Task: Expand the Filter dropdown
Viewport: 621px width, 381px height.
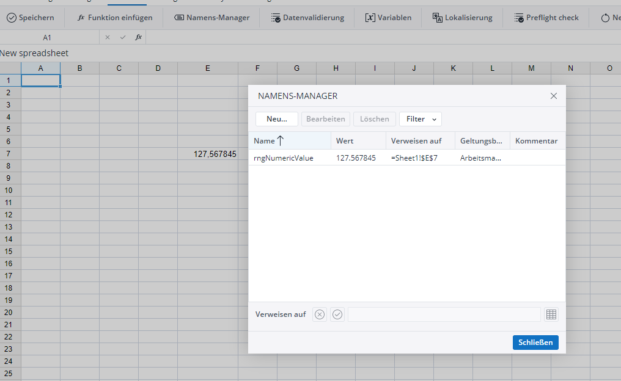Action: tap(421, 119)
